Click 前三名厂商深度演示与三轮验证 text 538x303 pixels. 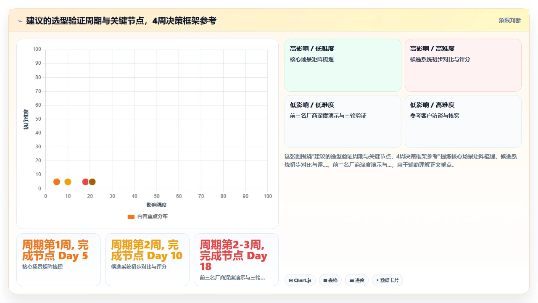point(328,116)
